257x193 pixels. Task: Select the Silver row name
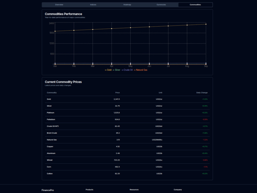(x=49, y=106)
